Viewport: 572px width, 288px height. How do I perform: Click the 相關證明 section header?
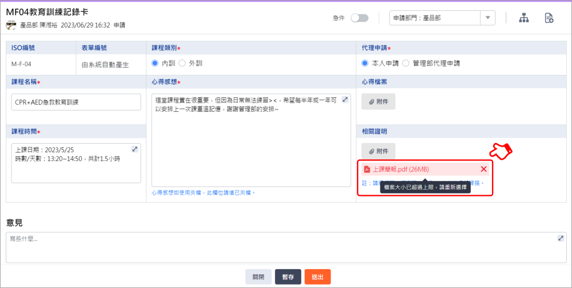pos(374,132)
